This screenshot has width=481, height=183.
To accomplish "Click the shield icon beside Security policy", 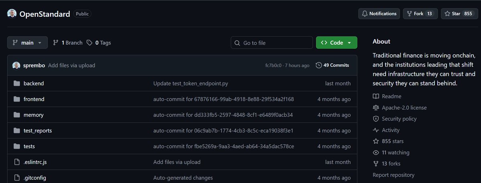I will [x=376, y=119].
